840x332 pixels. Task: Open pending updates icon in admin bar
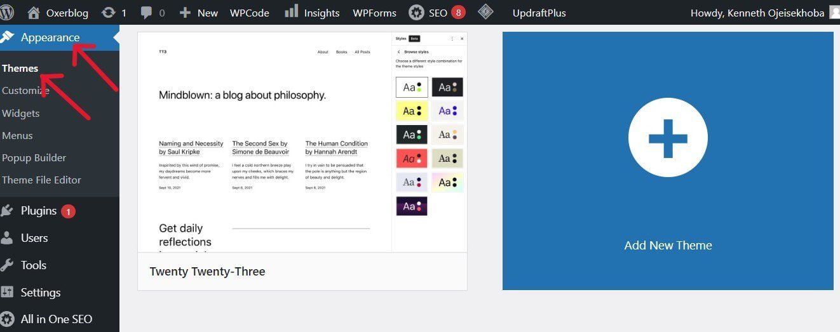[114, 12]
